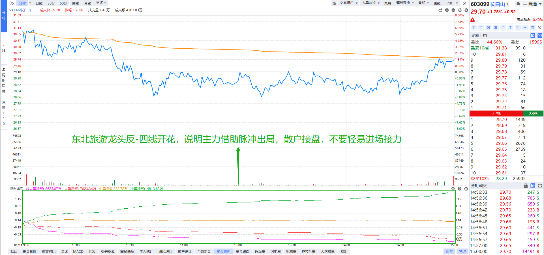Click the 强 tag icon
544x255 pixels.
pyautogui.click(x=488, y=28)
